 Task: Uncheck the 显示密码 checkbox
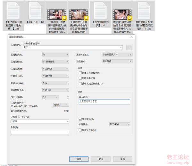point(80,119)
